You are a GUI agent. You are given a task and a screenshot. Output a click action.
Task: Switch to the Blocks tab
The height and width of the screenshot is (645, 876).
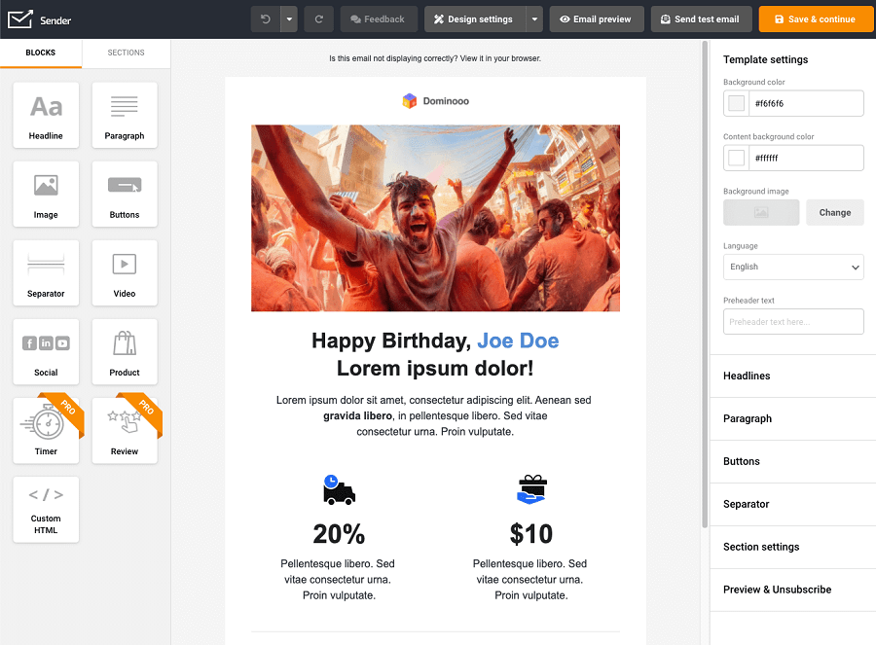coord(41,54)
